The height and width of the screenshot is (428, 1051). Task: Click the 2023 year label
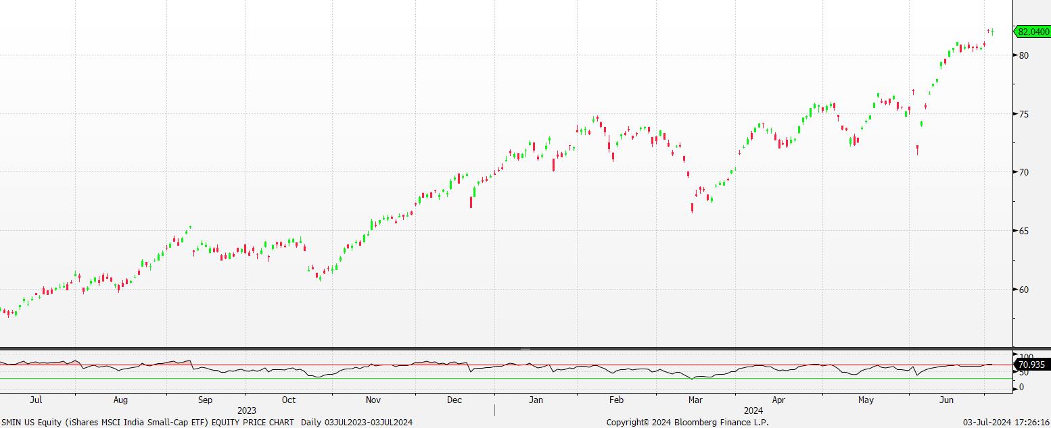[x=247, y=410]
